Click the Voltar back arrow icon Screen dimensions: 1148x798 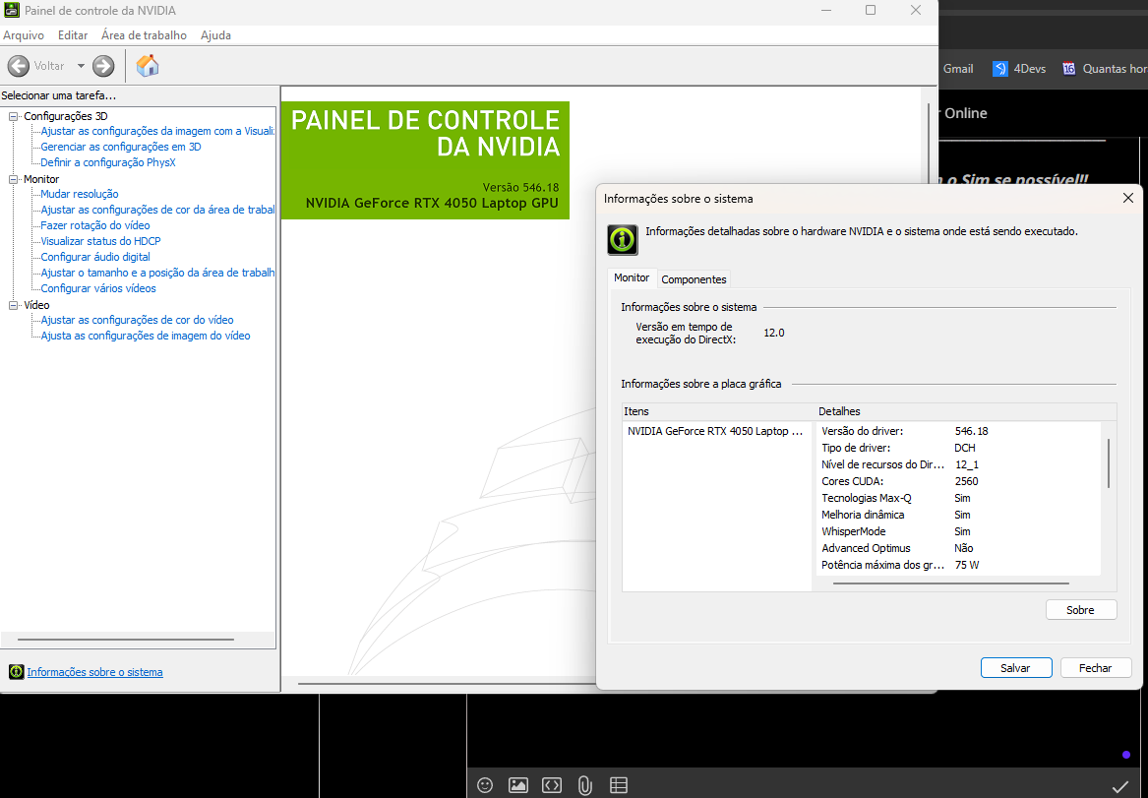[x=19, y=66]
